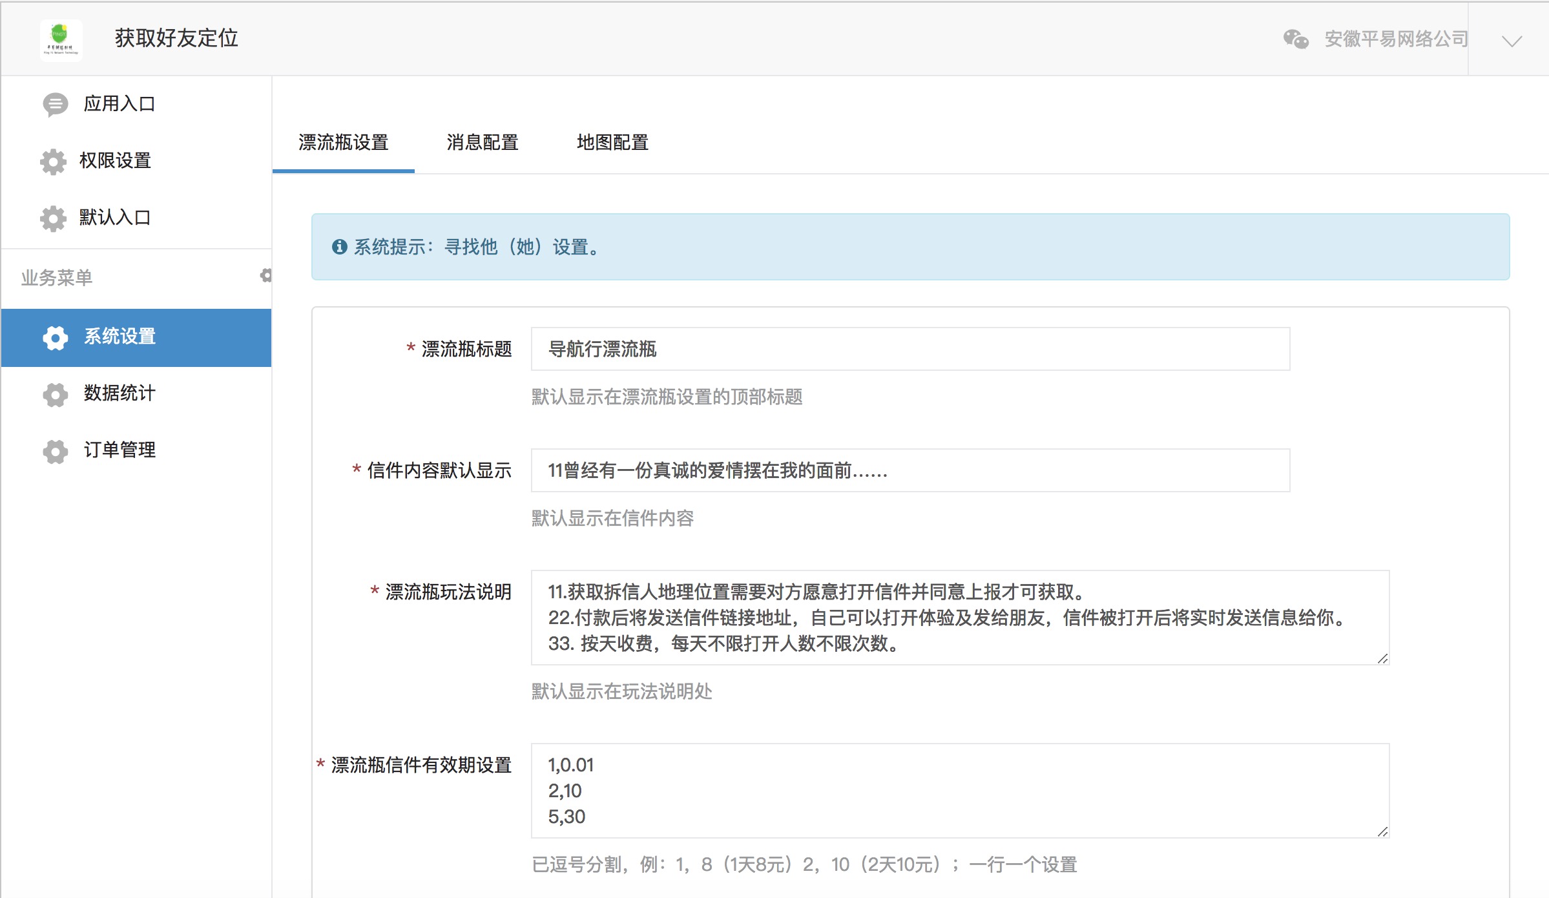Expand the account dropdown chevron
1549x898 pixels.
click(1512, 41)
